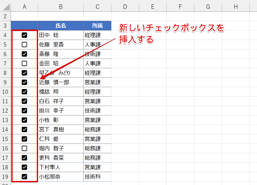The height and width of the screenshot is (185, 257).
Task: Select 人事課 cell in row 5
Action: (98, 45)
